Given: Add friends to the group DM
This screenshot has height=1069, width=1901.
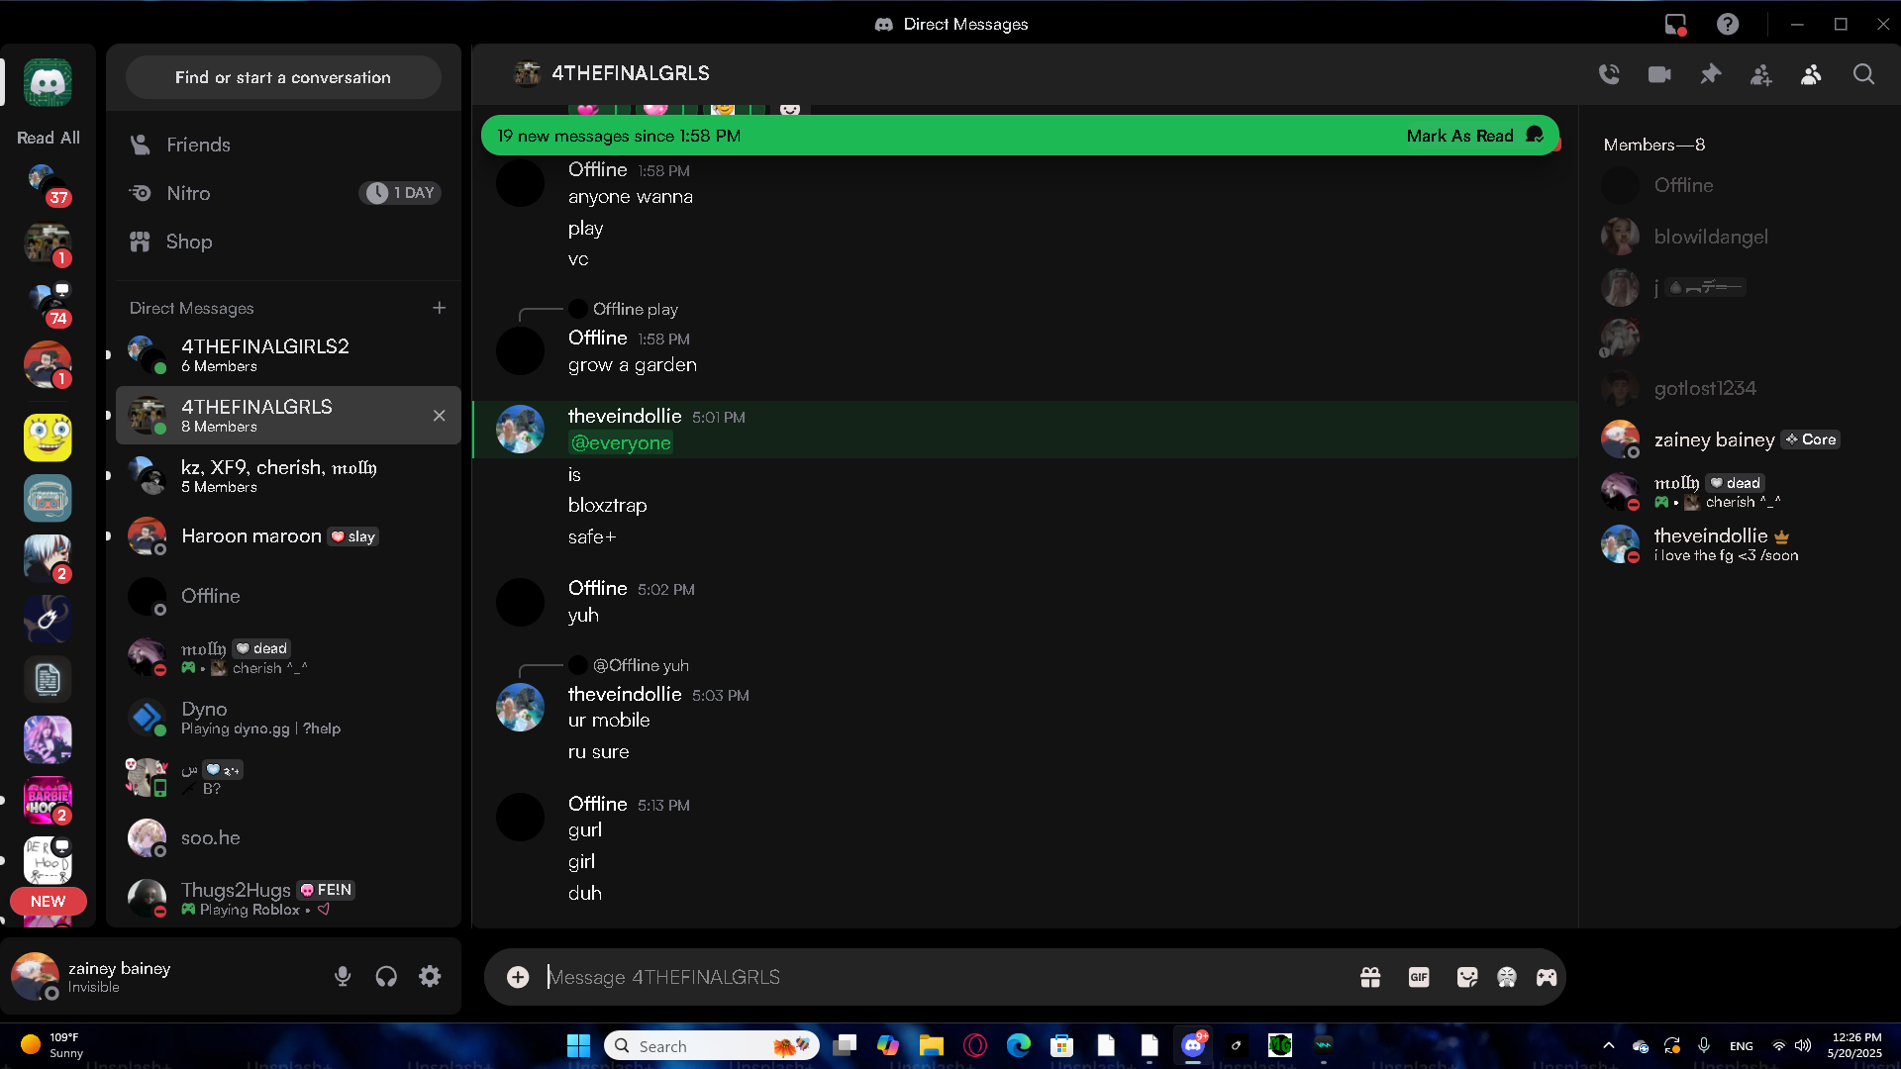Looking at the screenshot, I should [1760, 74].
